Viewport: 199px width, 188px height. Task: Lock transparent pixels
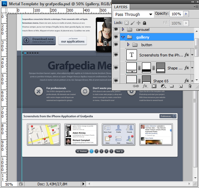coord(126,23)
